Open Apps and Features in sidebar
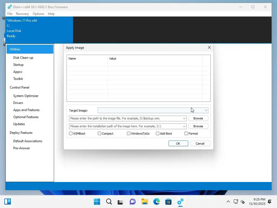This screenshot has width=277, height=208. click(x=26, y=110)
